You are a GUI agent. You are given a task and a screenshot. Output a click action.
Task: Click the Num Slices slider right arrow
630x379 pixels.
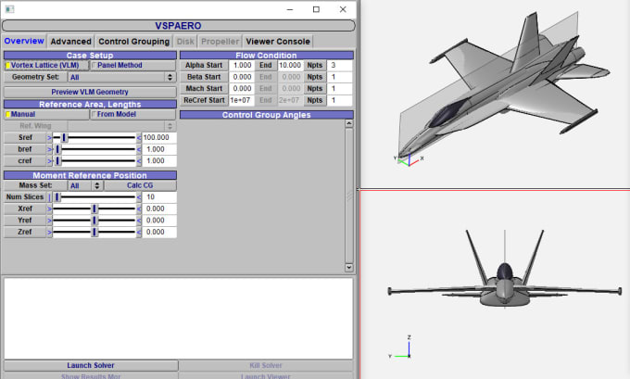pyautogui.click(x=139, y=197)
